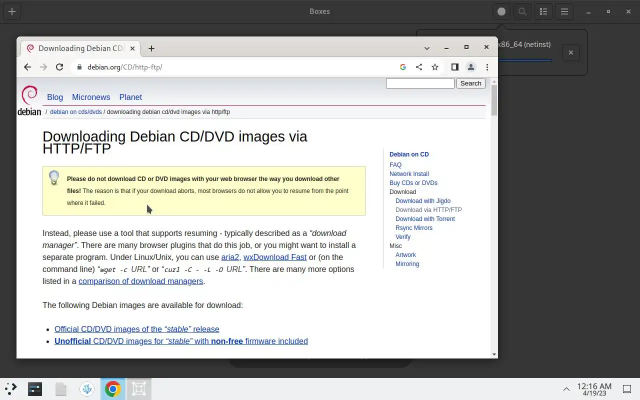
Task: Bookmark this page with star icon
Action: pos(435,67)
